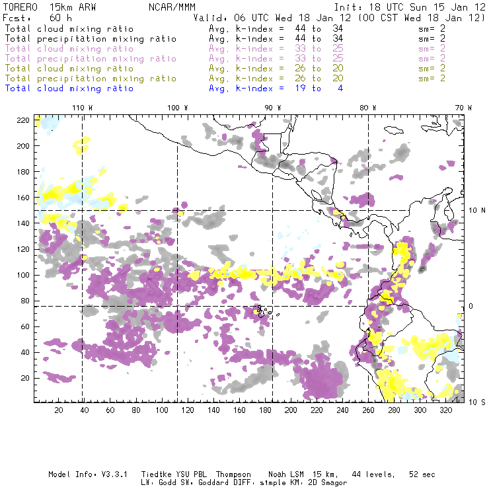
Task: Select the "90 W" longitude label
Action: (x=273, y=108)
